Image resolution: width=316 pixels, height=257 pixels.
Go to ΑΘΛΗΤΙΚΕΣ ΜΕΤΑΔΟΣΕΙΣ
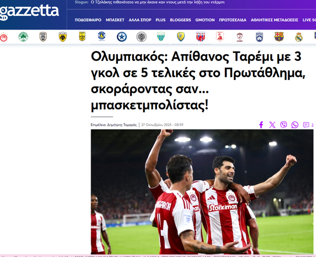273,19
